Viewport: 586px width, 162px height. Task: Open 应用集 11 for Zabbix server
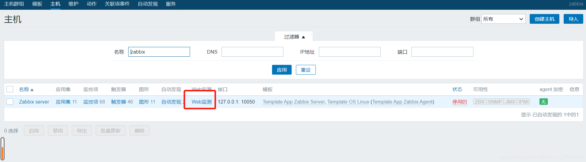point(63,102)
